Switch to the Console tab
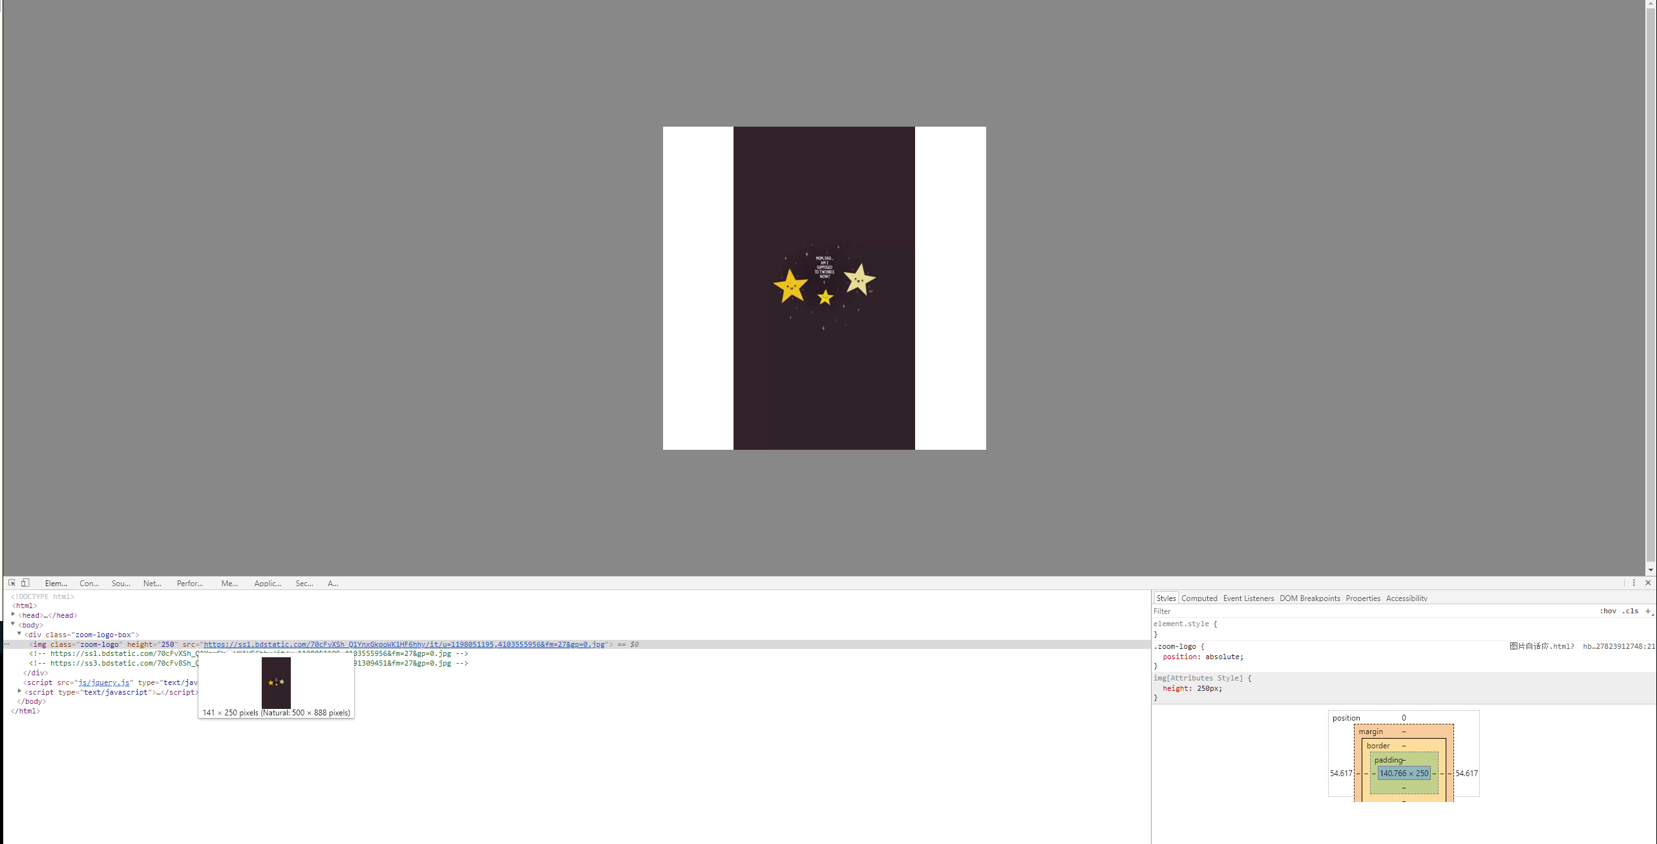The width and height of the screenshot is (1657, 844). pos(89,584)
